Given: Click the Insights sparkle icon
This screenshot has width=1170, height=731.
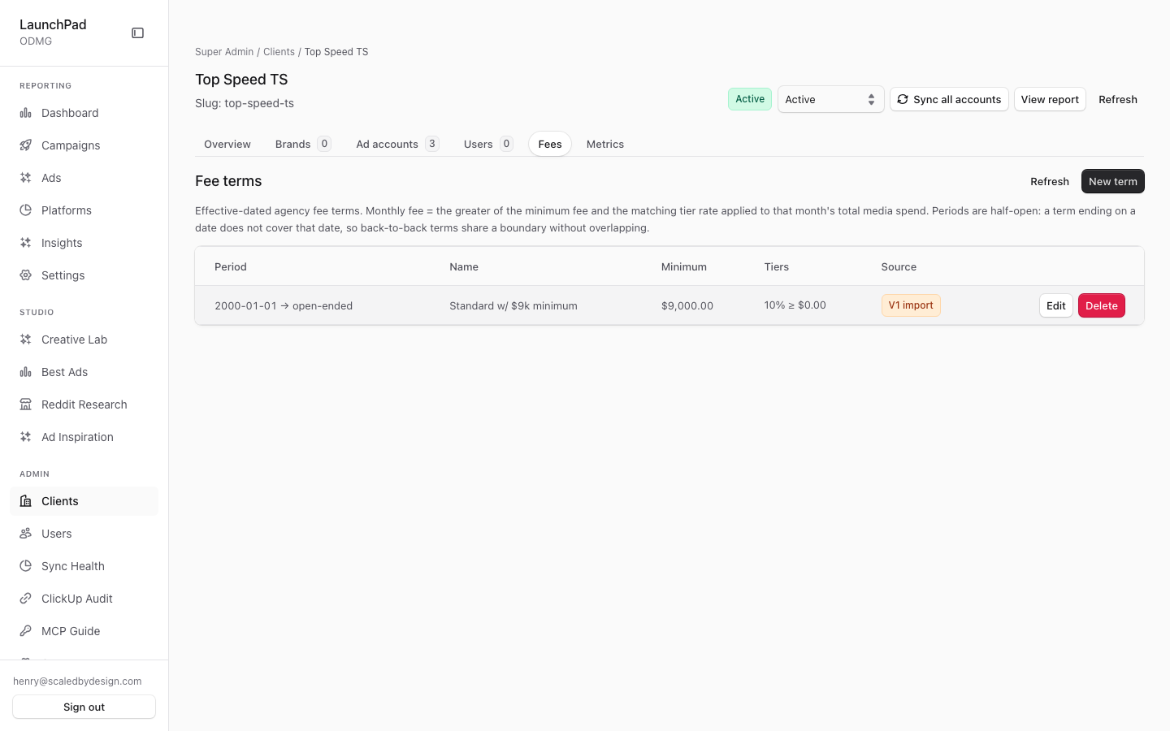Looking at the screenshot, I should [x=26, y=243].
